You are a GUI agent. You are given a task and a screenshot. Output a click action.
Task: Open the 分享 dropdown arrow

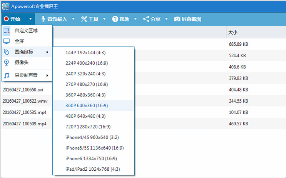pos(166,19)
